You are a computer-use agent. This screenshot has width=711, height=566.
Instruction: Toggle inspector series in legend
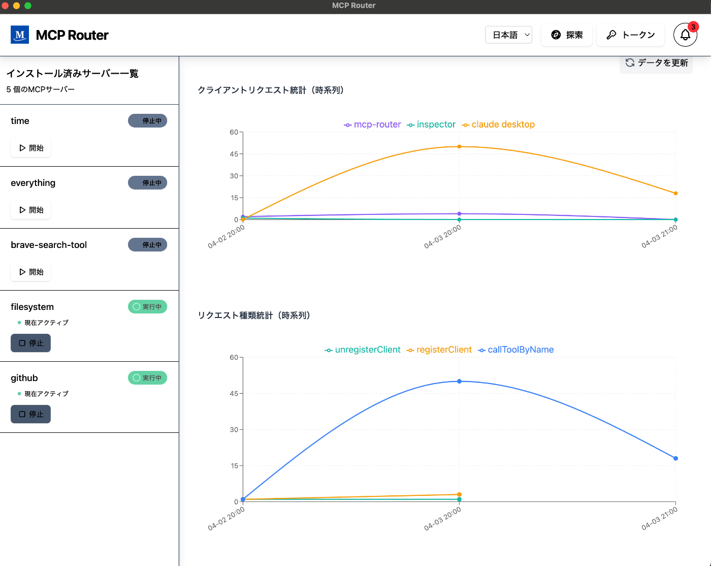(x=431, y=124)
